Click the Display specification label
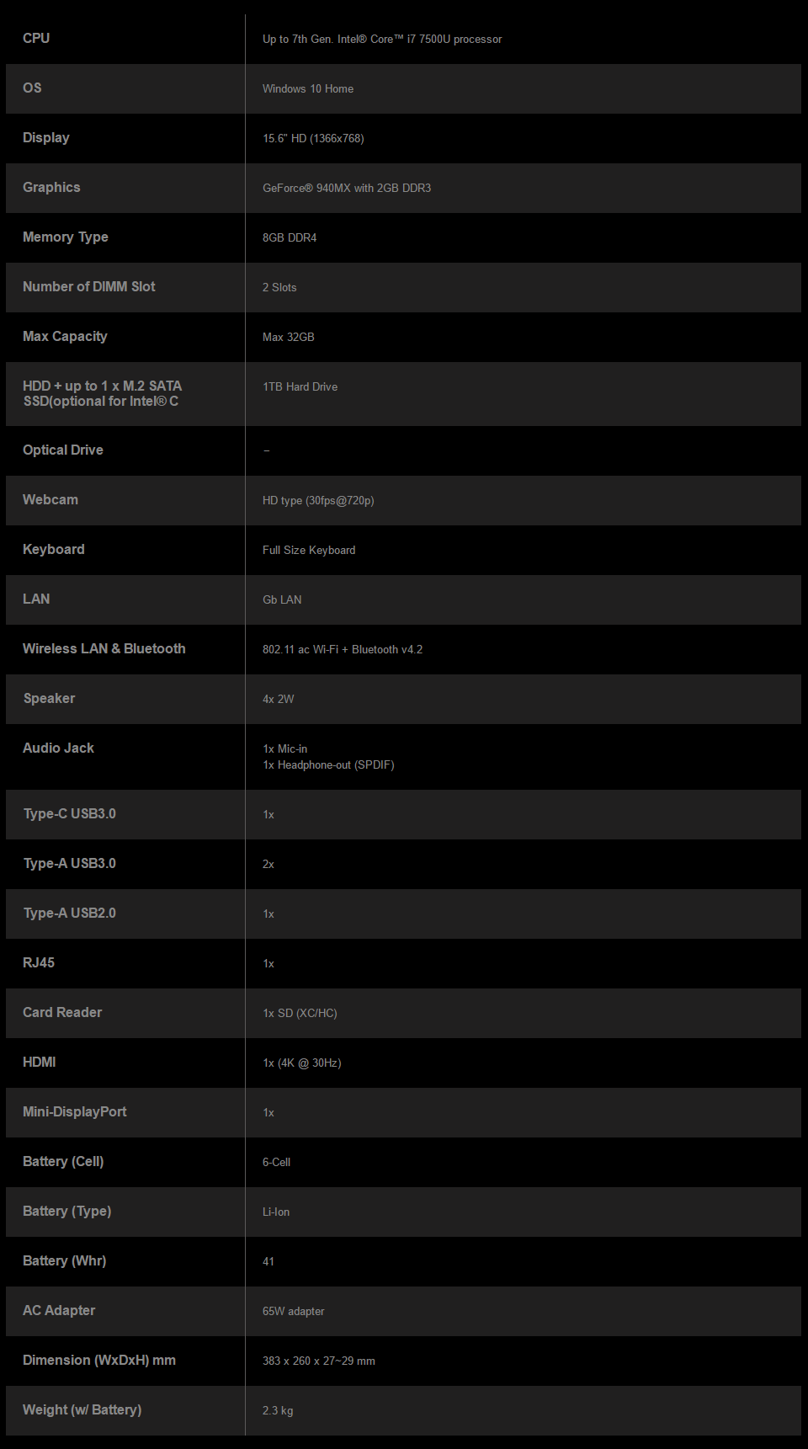Screen dimensions: 808x1449 pyautogui.click(x=46, y=138)
